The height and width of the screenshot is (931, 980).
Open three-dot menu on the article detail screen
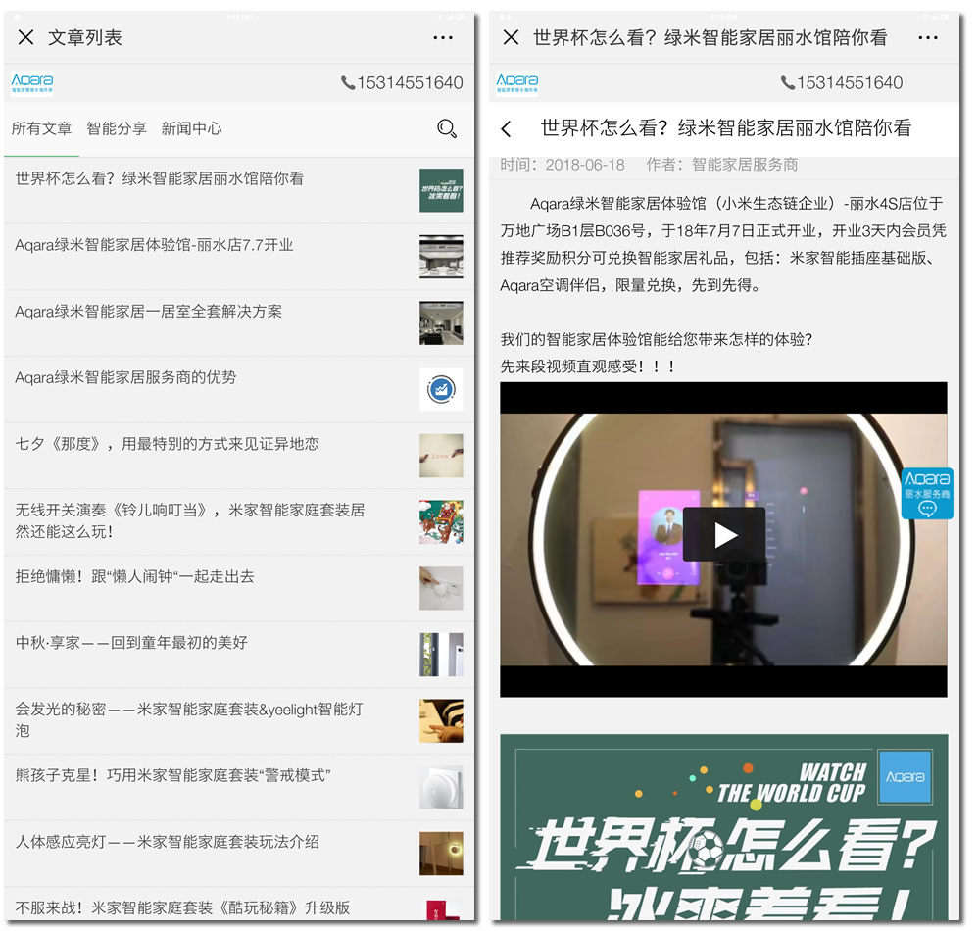click(x=927, y=38)
